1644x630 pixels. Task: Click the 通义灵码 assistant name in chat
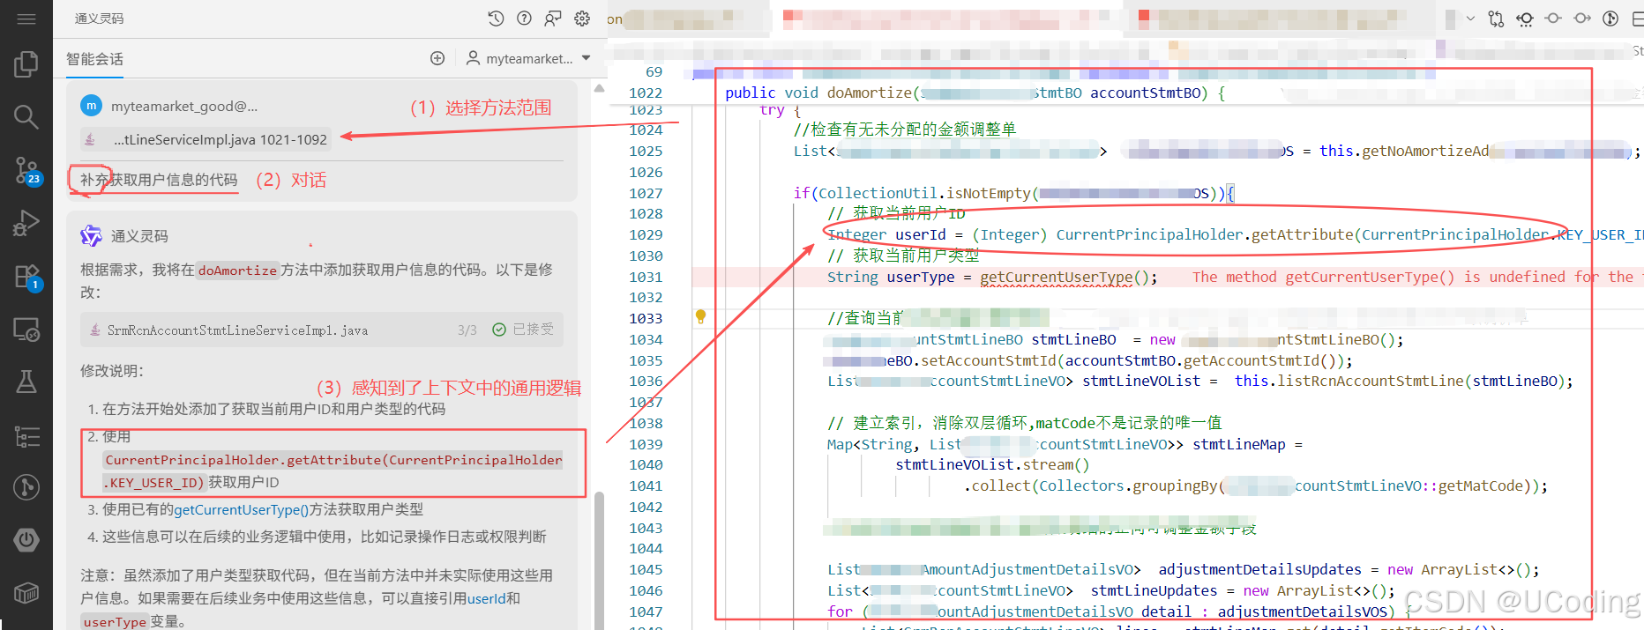click(x=139, y=236)
